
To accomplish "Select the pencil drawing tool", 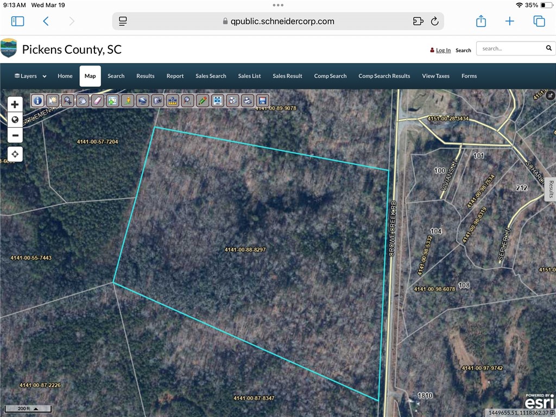I will (x=203, y=100).
